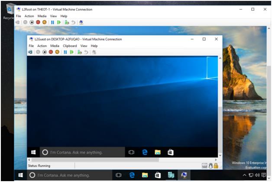Open File menu in L2Guest window

31,46
